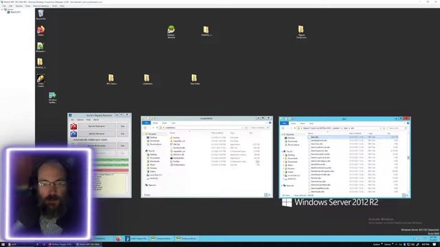Viewport: 440px width, 247px height.
Task: Expand the ribbon in inactive Explorer window
Action: (x=267, y=123)
